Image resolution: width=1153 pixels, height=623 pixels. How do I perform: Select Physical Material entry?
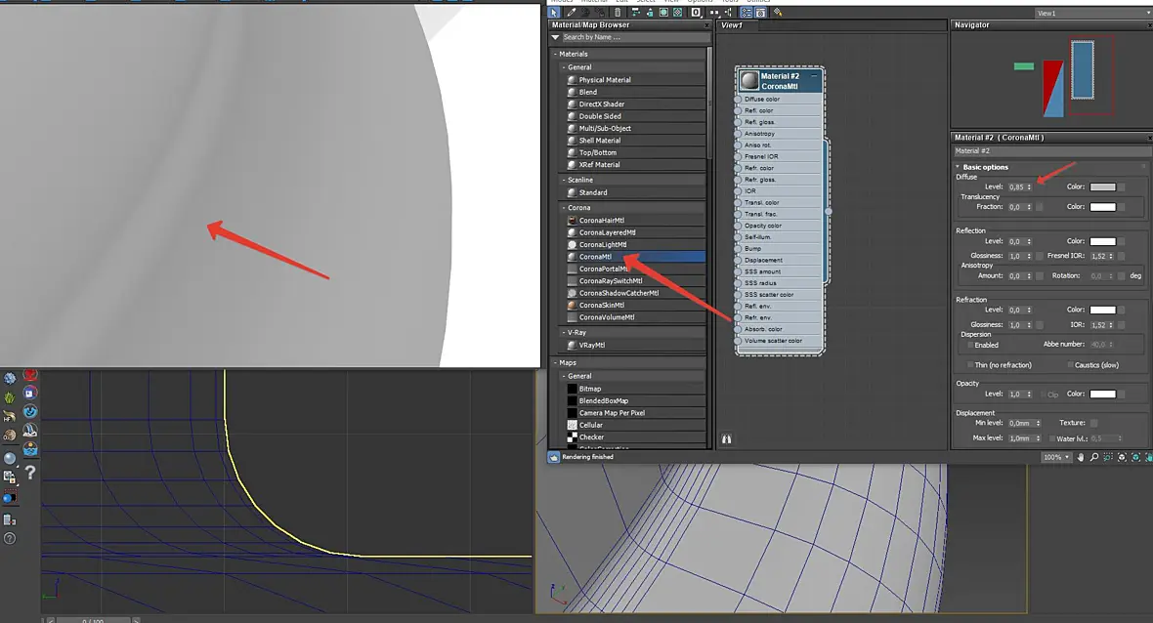[635, 79]
